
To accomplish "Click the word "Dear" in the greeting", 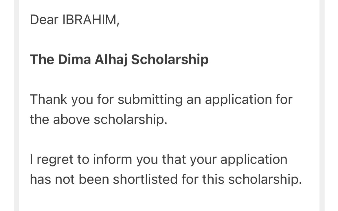I will 44,20.
